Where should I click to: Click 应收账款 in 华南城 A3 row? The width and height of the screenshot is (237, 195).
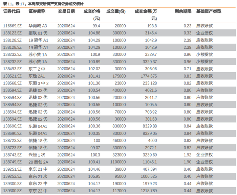coord(204,26)
